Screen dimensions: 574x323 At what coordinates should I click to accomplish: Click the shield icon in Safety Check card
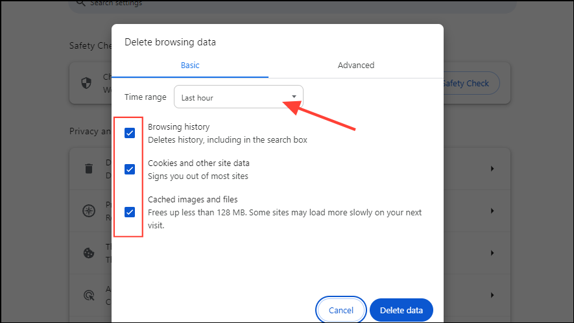(x=86, y=83)
